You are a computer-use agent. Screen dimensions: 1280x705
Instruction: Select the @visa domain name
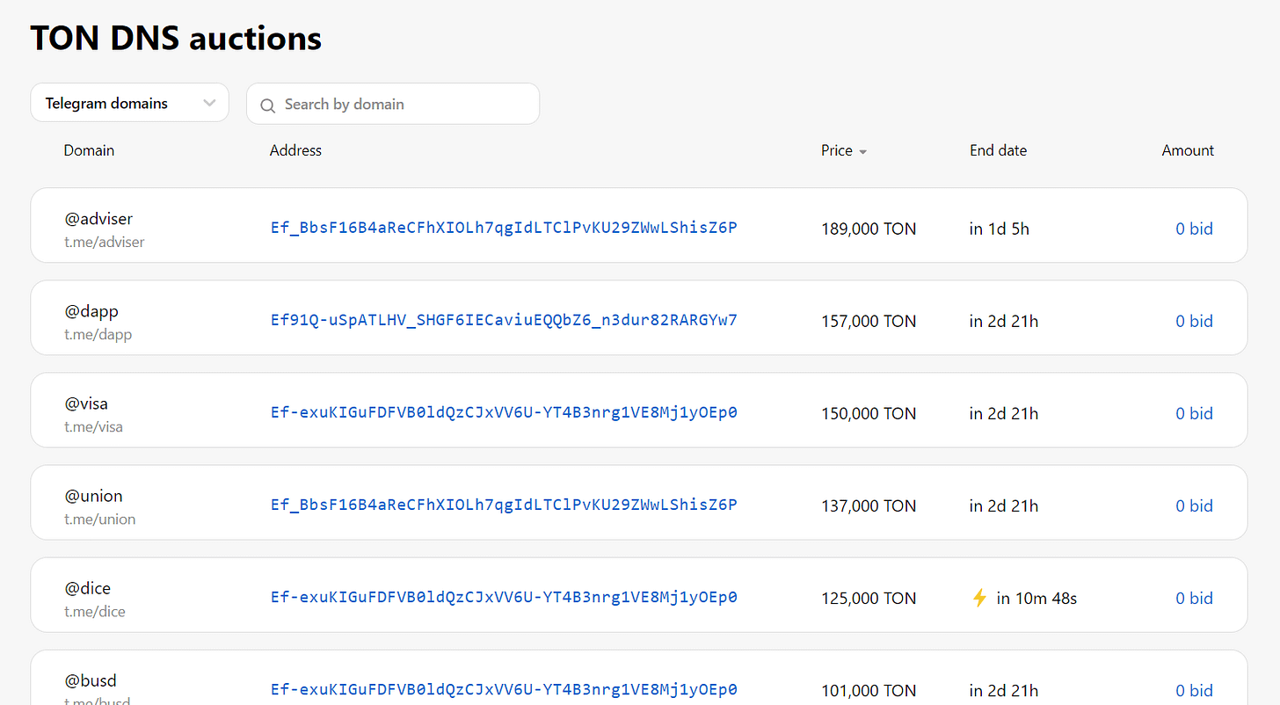coord(86,403)
